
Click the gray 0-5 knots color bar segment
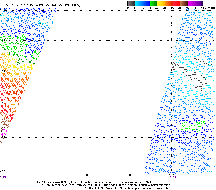point(131,4)
